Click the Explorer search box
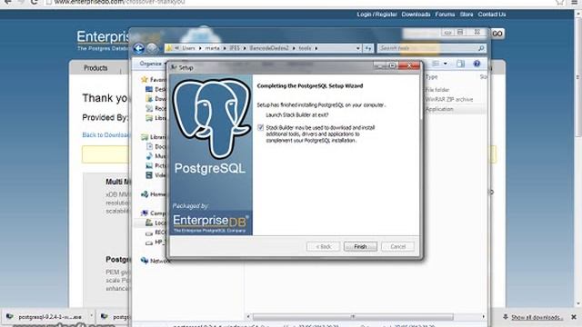Image resolution: width=582 pixels, height=327 pixels. pyautogui.click(x=431, y=48)
